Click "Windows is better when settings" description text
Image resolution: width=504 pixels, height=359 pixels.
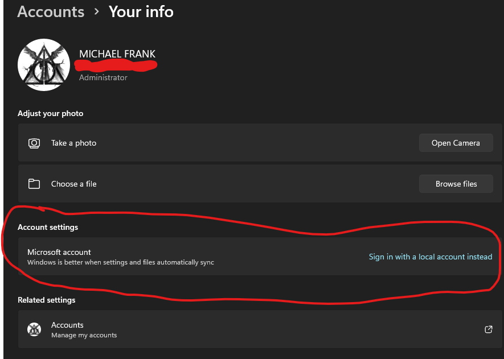pos(121,262)
